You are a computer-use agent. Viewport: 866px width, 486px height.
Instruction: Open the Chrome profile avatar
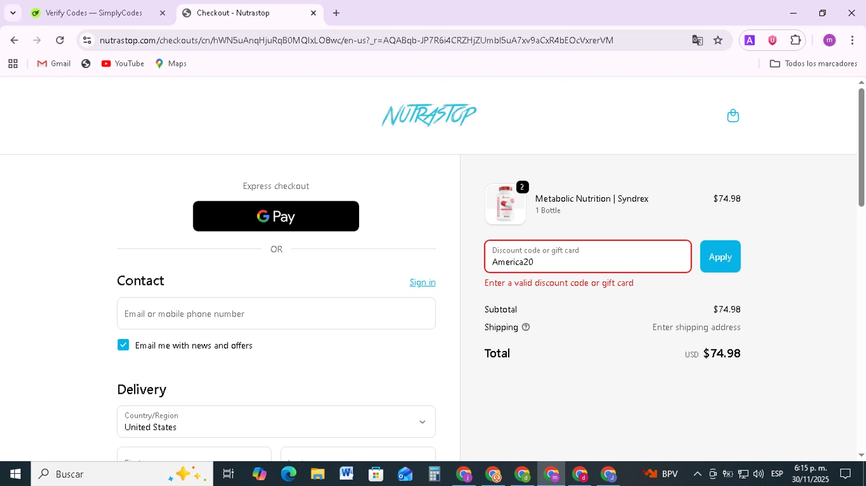[x=829, y=40]
